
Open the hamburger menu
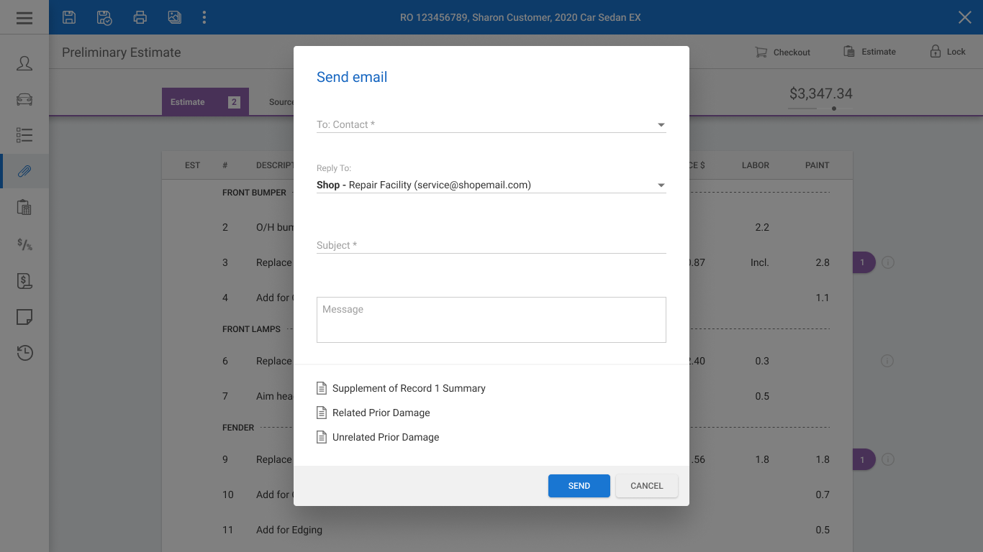(x=24, y=17)
